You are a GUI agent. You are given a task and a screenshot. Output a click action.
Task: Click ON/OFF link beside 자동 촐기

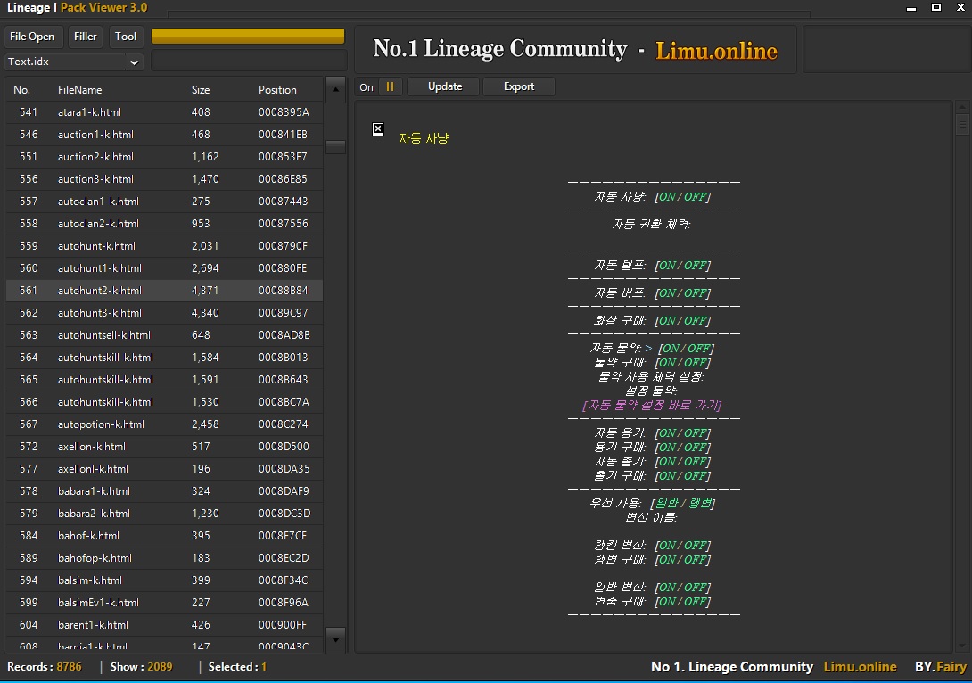[x=682, y=462]
